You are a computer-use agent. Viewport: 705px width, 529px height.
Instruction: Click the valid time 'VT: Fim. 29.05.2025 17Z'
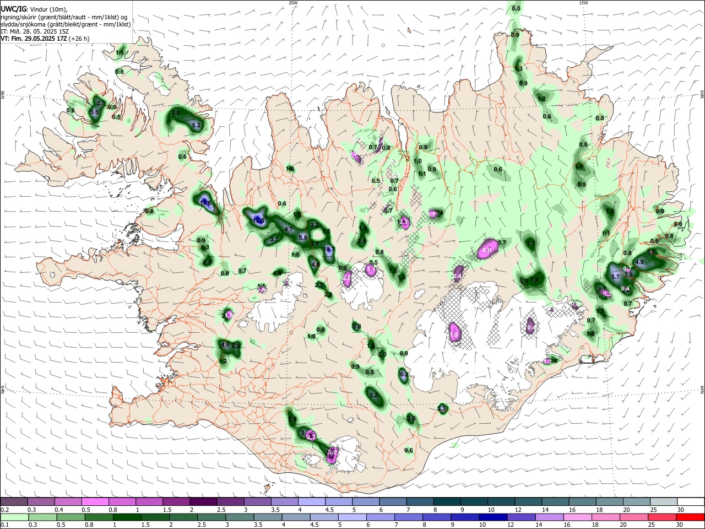pyautogui.click(x=34, y=39)
